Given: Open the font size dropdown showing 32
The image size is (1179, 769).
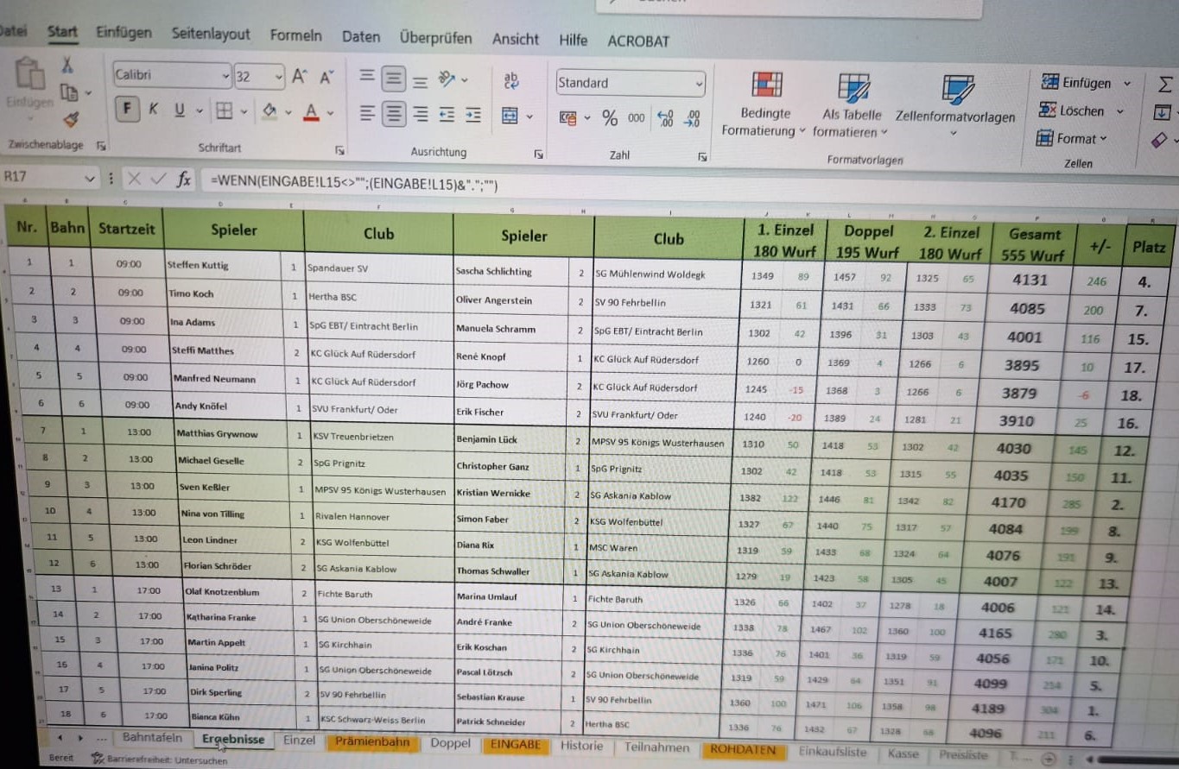Looking at the screenshot, I should [x=278, y=77].
